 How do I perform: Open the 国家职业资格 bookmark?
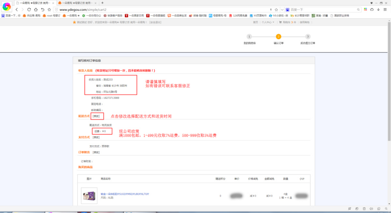[x=340, y=15]
